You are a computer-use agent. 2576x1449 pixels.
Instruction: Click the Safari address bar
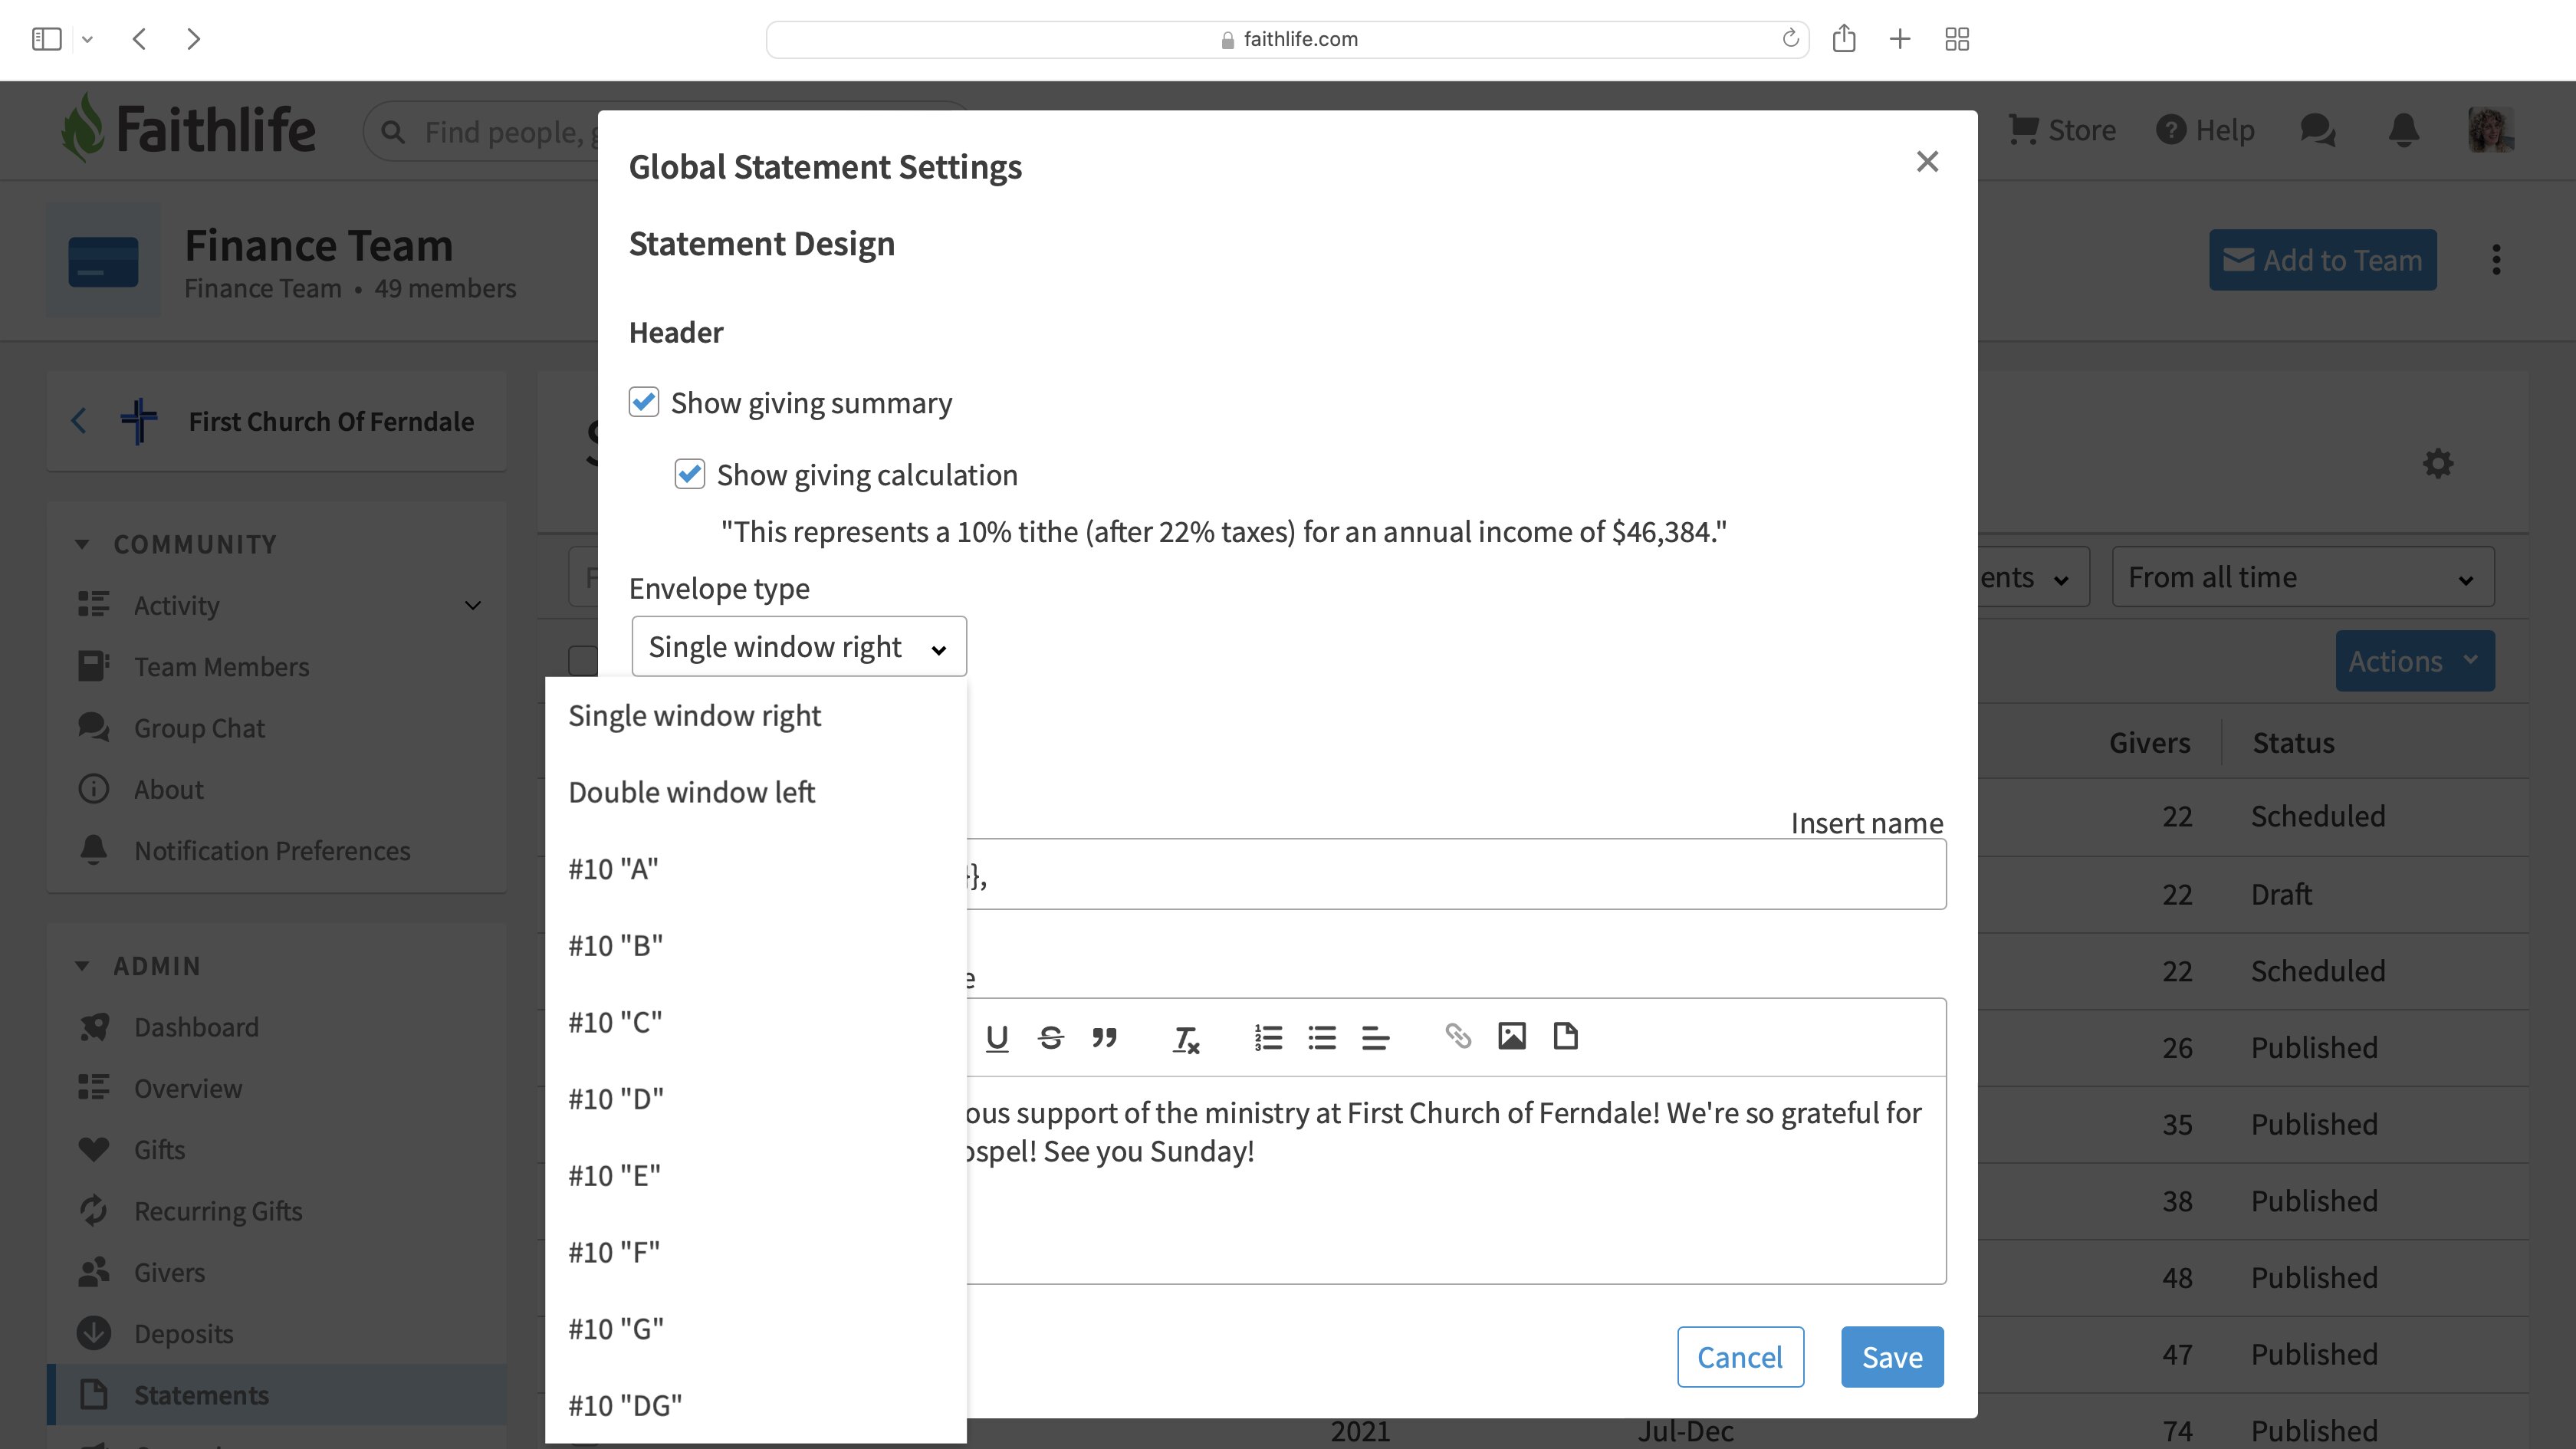pyautogui.click(x=1288, y=39)
